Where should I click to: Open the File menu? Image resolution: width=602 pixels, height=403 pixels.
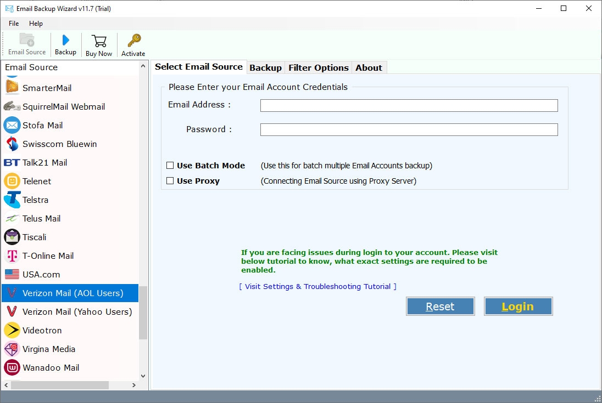coord(14,24)
